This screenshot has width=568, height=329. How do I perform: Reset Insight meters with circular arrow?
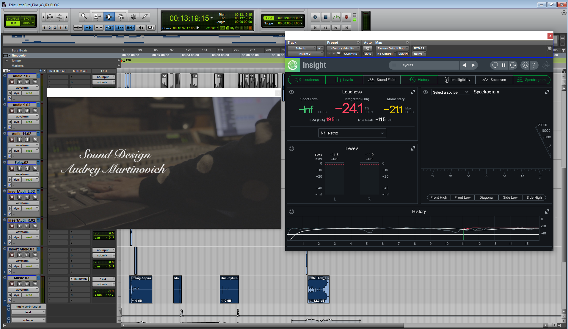[x=495, y=65]
